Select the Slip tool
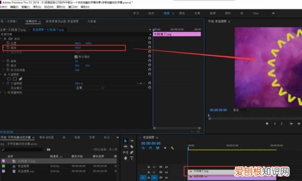The height and width of the screenshot is (181, 302). (x=125, y=152)
